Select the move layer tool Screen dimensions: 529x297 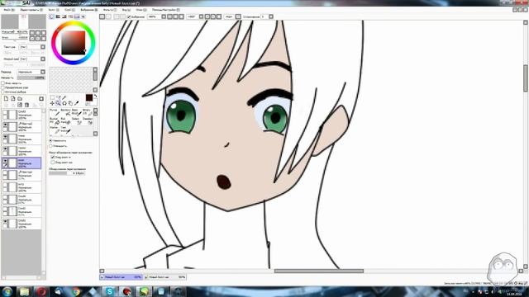point(52,103)
